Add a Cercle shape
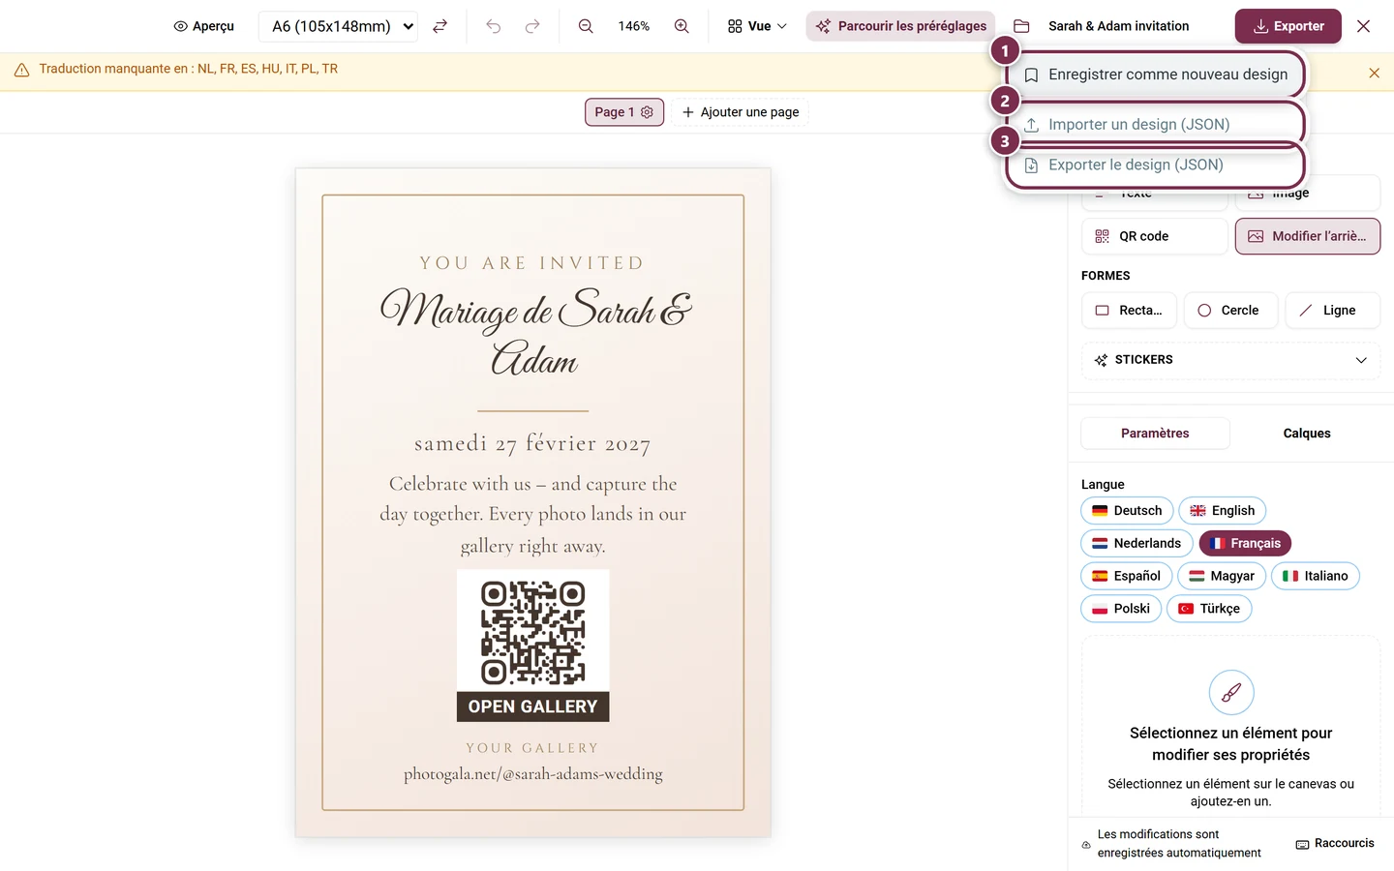 1230,311
